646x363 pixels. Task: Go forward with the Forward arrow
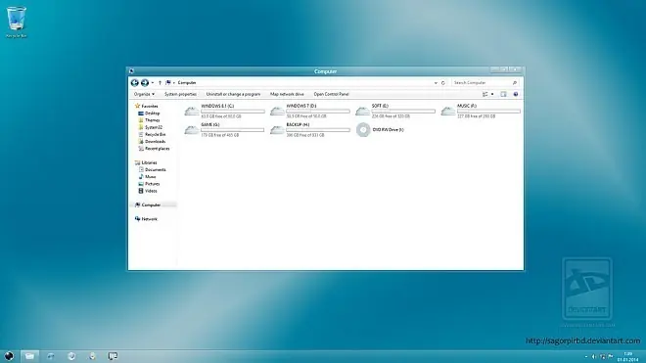point(145,83)
